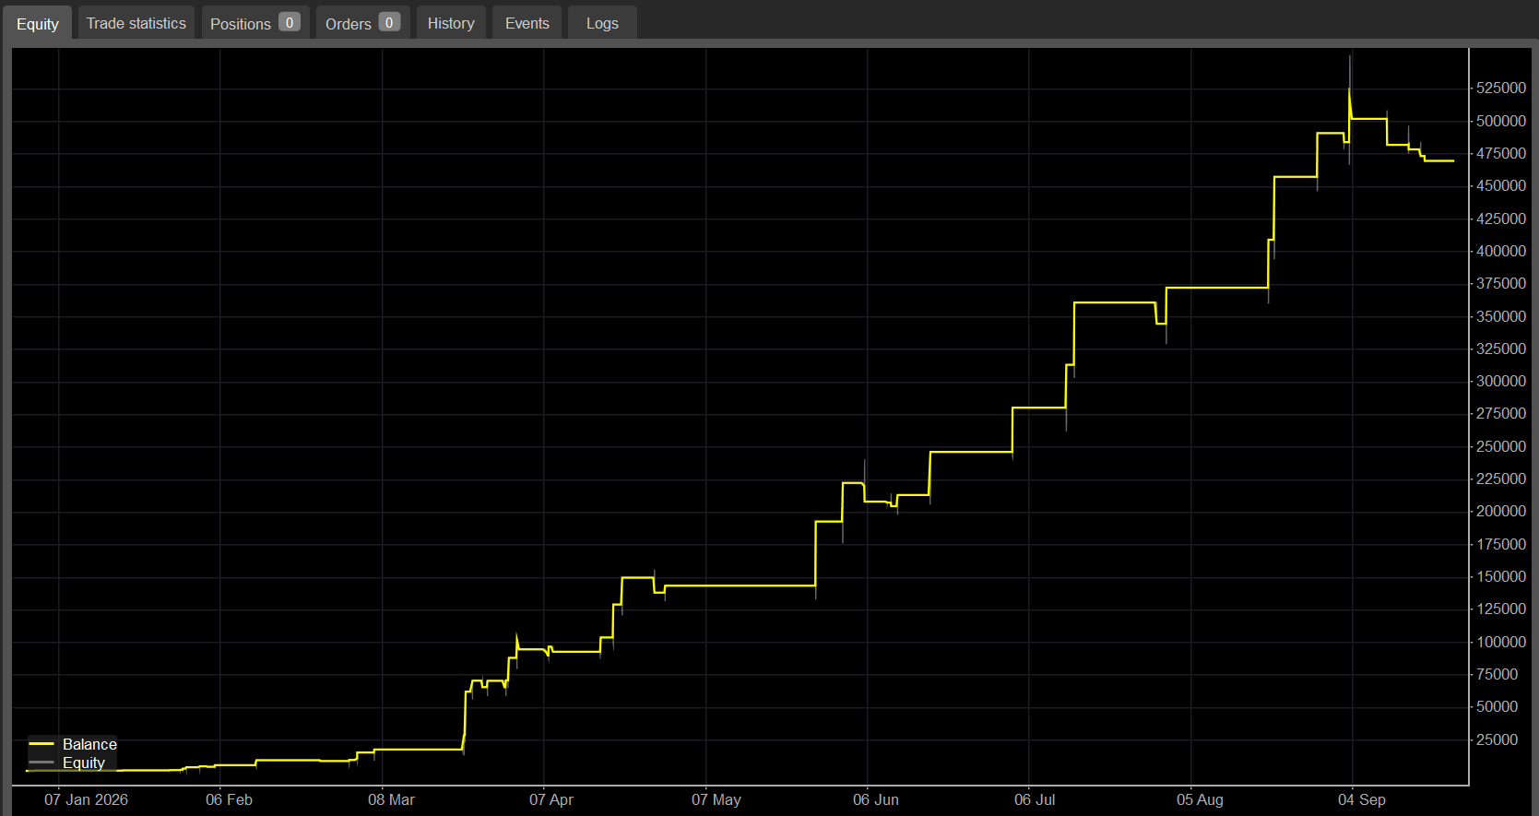This screenshot has height=816, width=1539.
Task: View the History tab
Action: pos(451,23)
